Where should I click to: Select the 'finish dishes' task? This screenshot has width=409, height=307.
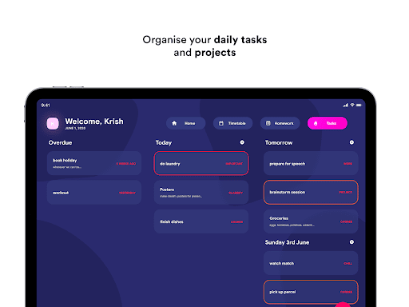(x=201, y=221)
